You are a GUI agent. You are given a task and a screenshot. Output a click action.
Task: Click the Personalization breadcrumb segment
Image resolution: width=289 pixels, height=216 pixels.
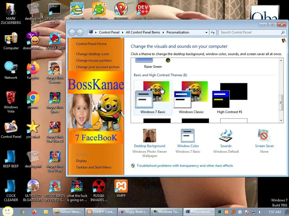pos(178,32)
